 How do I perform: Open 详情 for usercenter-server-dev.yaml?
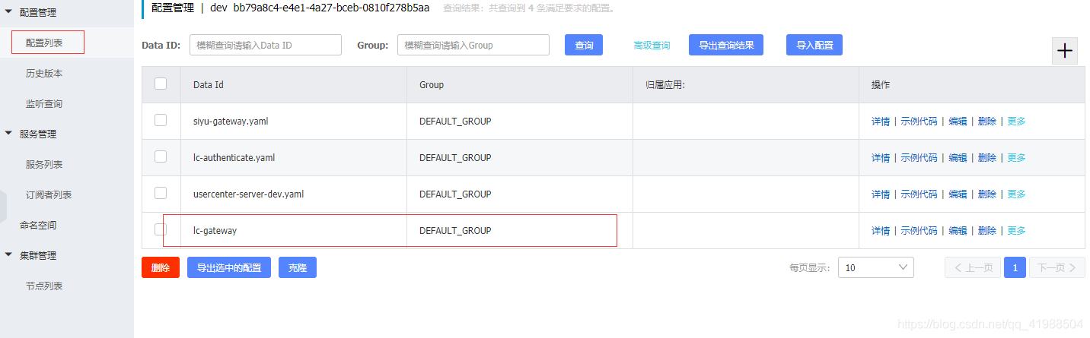(x=881, y=194)
